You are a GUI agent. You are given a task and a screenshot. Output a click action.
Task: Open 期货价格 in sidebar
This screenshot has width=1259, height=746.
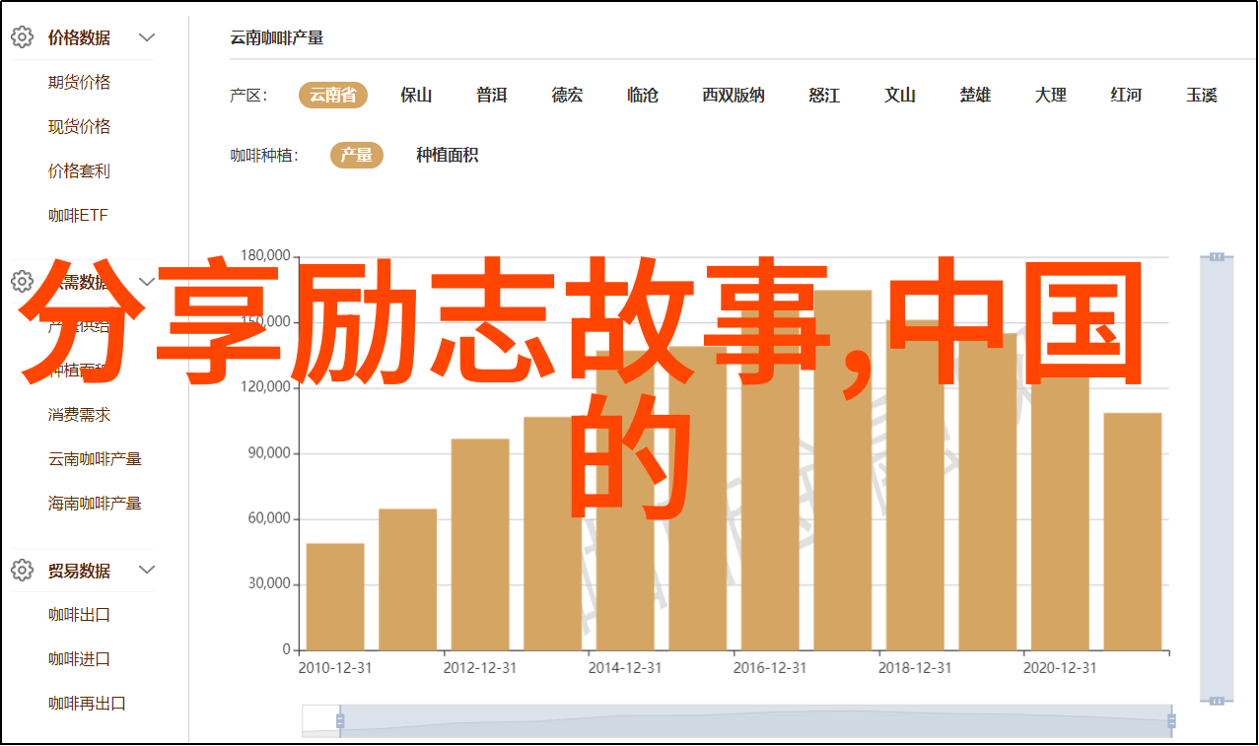pos(80,82)
